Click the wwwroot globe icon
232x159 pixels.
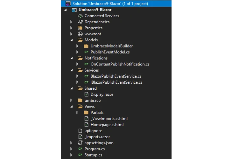point(80,34)
